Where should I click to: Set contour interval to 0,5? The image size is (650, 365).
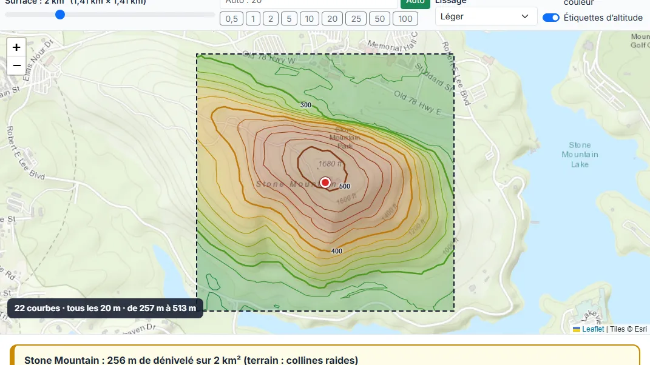coord(231,19)
